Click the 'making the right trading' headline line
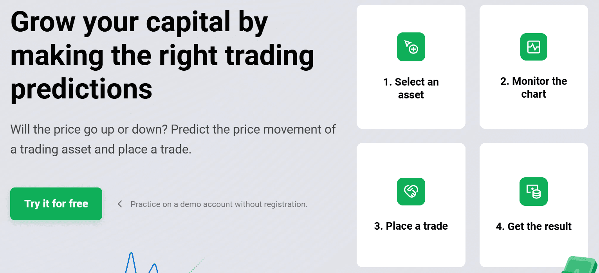 click(x=162, y=55)
